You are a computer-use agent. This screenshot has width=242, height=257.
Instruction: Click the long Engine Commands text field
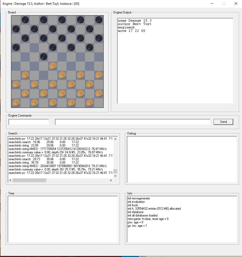132,122
